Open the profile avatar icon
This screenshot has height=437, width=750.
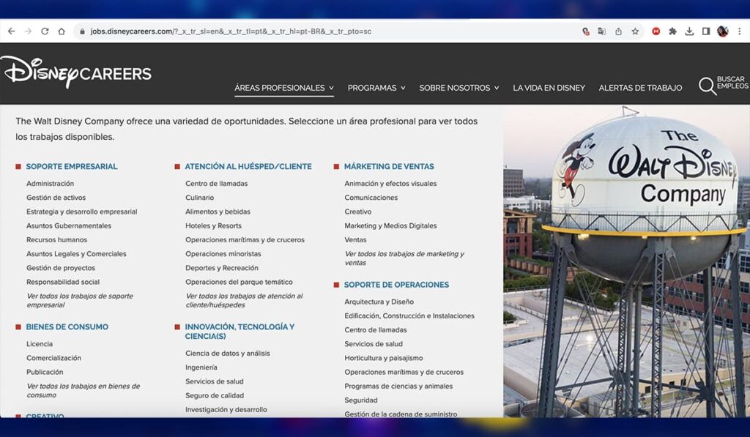(x=723, y=31)
